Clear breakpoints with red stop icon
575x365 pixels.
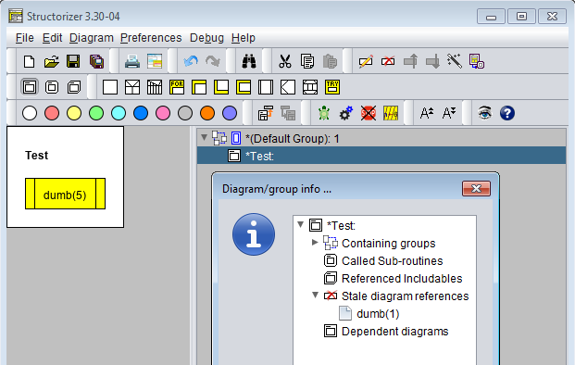pyautogui.click(x=369, y=113)
